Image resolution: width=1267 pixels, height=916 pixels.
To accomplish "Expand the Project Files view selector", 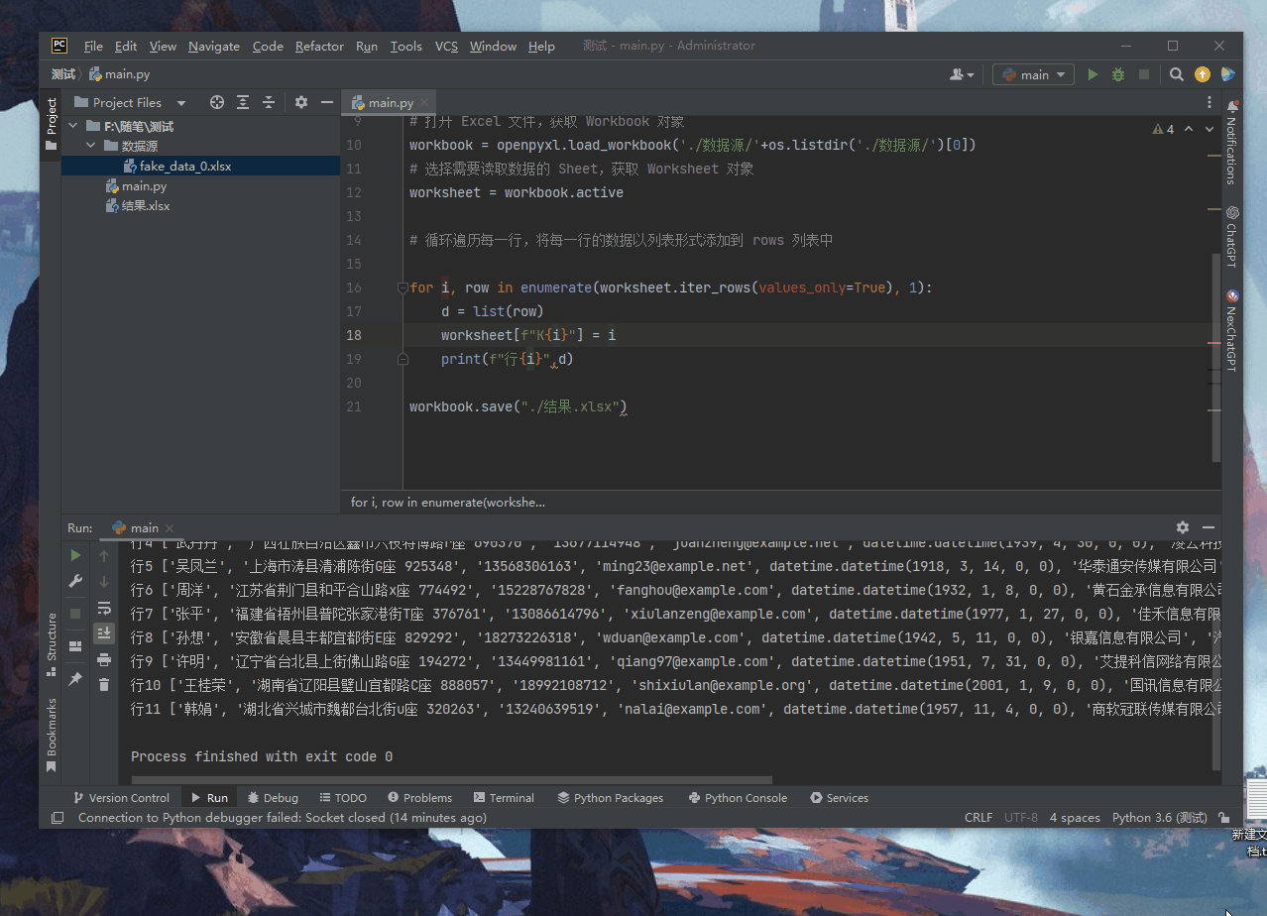I will point(180,102).
